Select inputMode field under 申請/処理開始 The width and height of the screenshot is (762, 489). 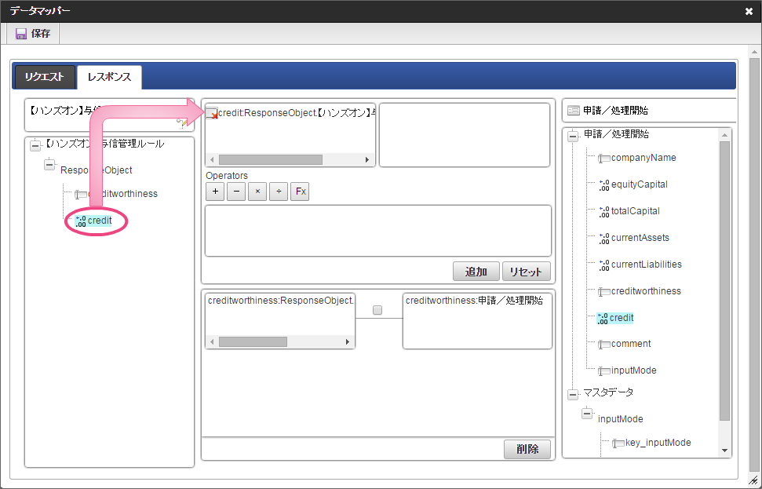pyautogui.click(x=634, y=371)
